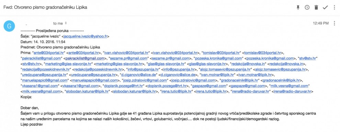
Task: Open the jacqueline.ivezic@yahoo.fr sender link
Action: pyautogui.click(x=86, y=36)
